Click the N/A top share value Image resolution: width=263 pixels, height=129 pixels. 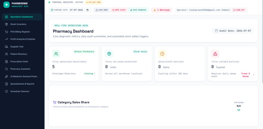coord(239,106)
